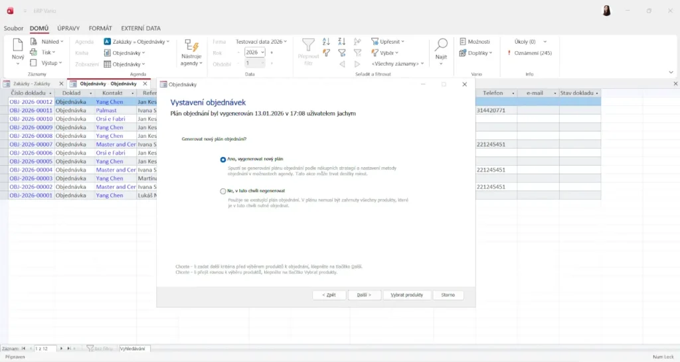Click the Možnosti options icon

(x=464, y=41)
